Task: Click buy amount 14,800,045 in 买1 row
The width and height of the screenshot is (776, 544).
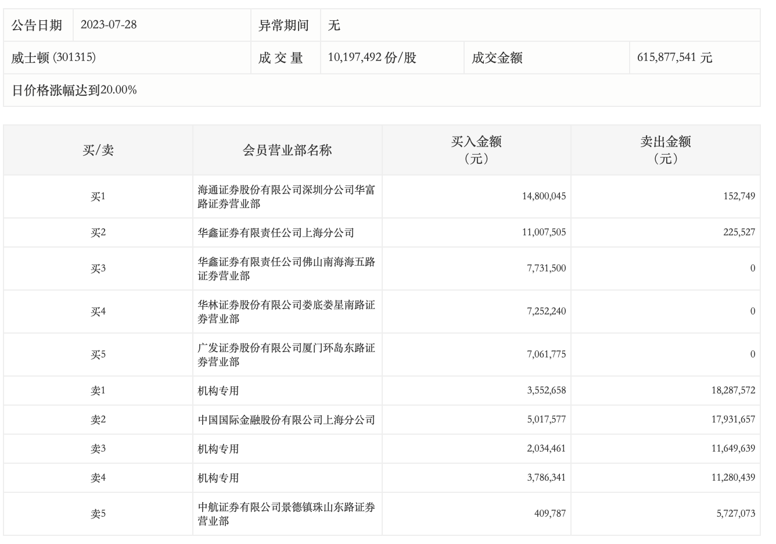Action: tap(544, 196)
